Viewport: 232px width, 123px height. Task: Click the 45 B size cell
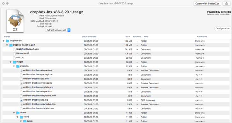(130, 96)
